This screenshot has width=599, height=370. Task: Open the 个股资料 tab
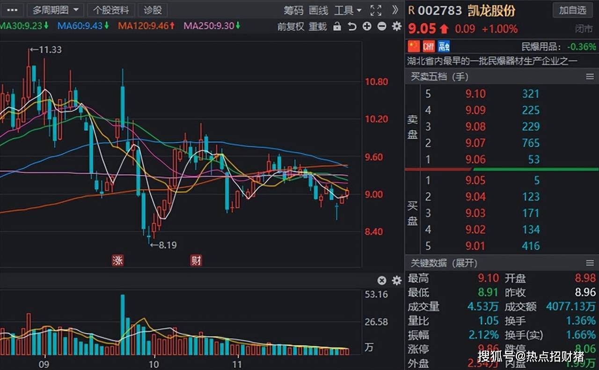pyautogui.click(x=111, y=10)
